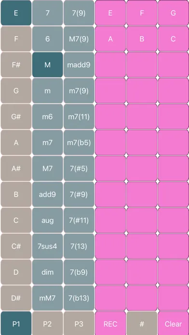Play the pink G chord pad

click(x=174, y=13)
